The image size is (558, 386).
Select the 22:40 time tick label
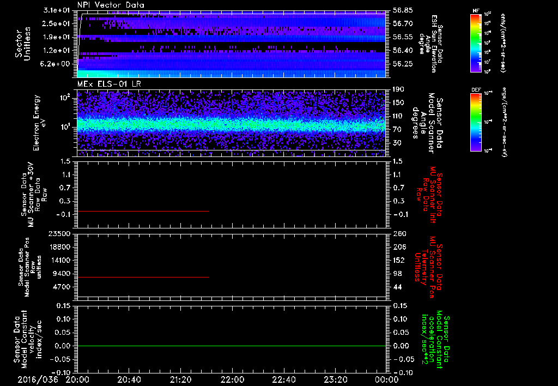pos(284,379)
